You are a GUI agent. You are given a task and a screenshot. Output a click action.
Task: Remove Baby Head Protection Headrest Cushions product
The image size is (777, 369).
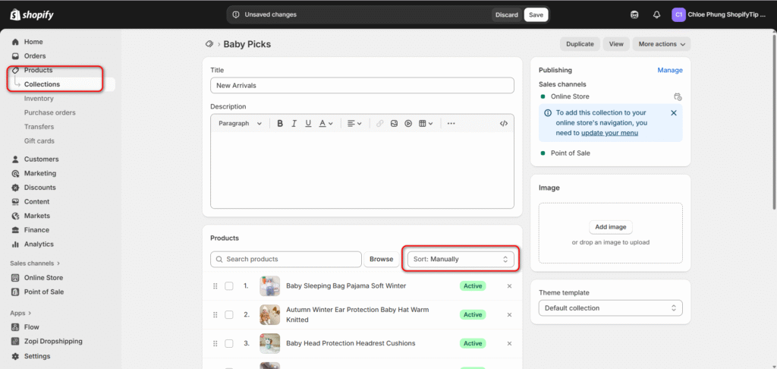[509, 343]
